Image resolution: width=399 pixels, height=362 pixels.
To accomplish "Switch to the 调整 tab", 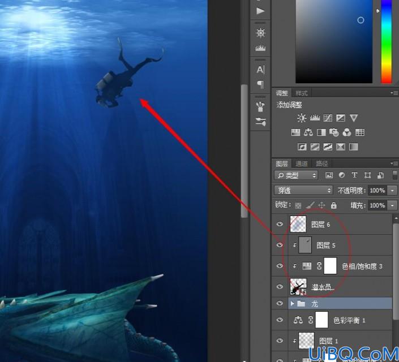I will coord(282,93).
